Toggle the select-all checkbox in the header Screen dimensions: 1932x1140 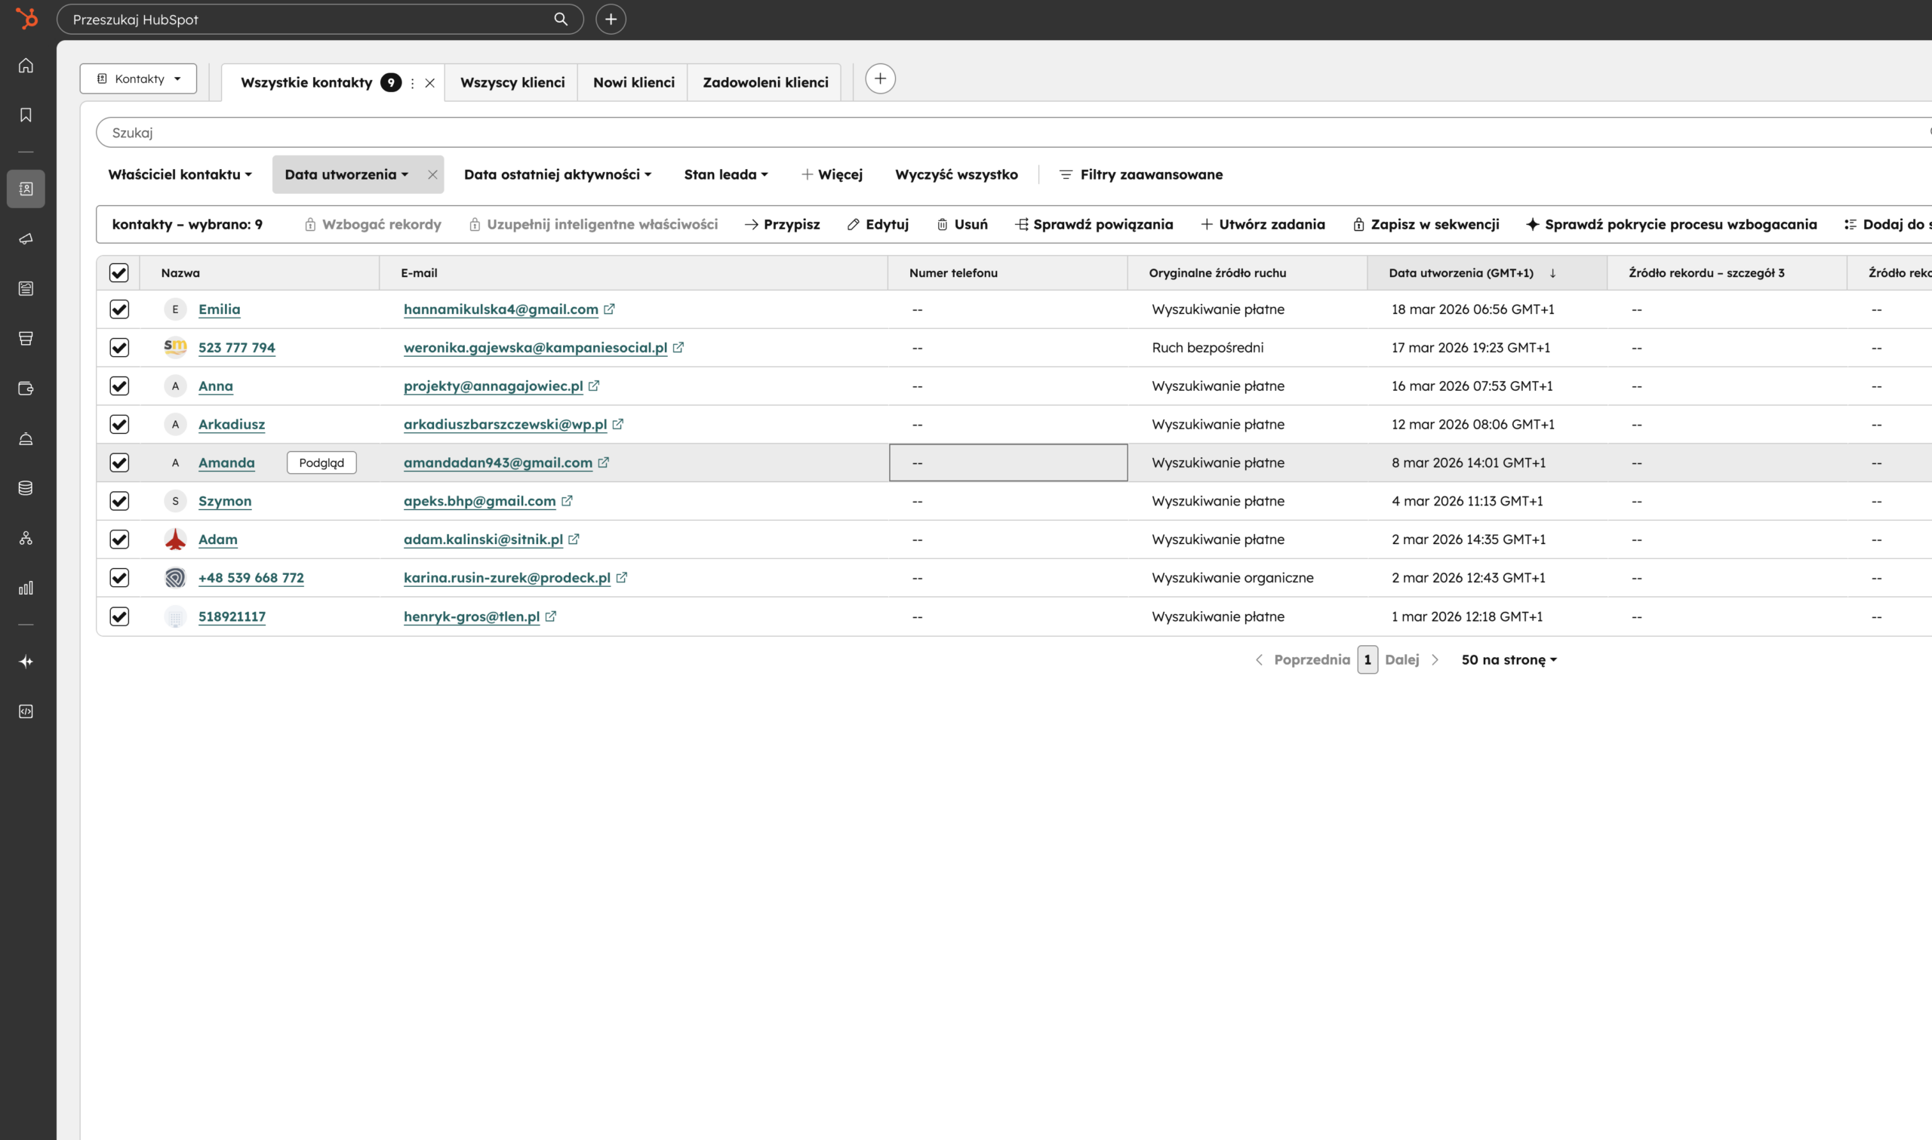tap(119, 272)
